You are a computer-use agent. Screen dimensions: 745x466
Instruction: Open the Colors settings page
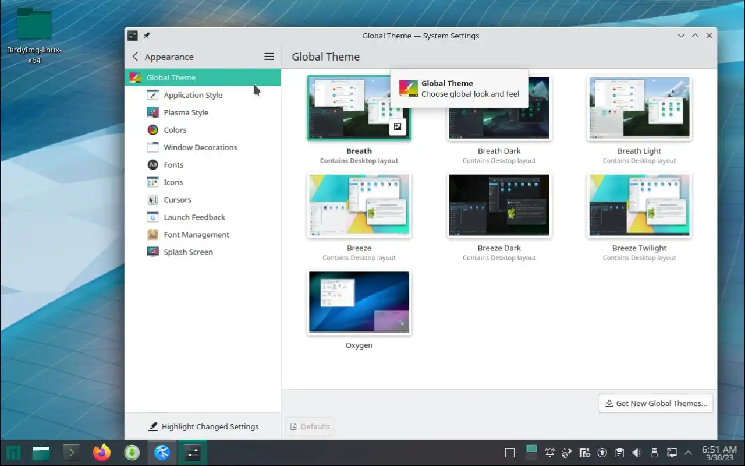coord(203,130)
